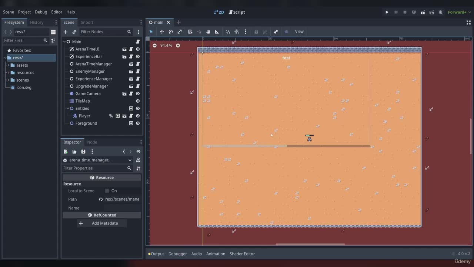Viewport: 474px width, 267px height.
Task: Click Player group selection icon
Action: 118,116
